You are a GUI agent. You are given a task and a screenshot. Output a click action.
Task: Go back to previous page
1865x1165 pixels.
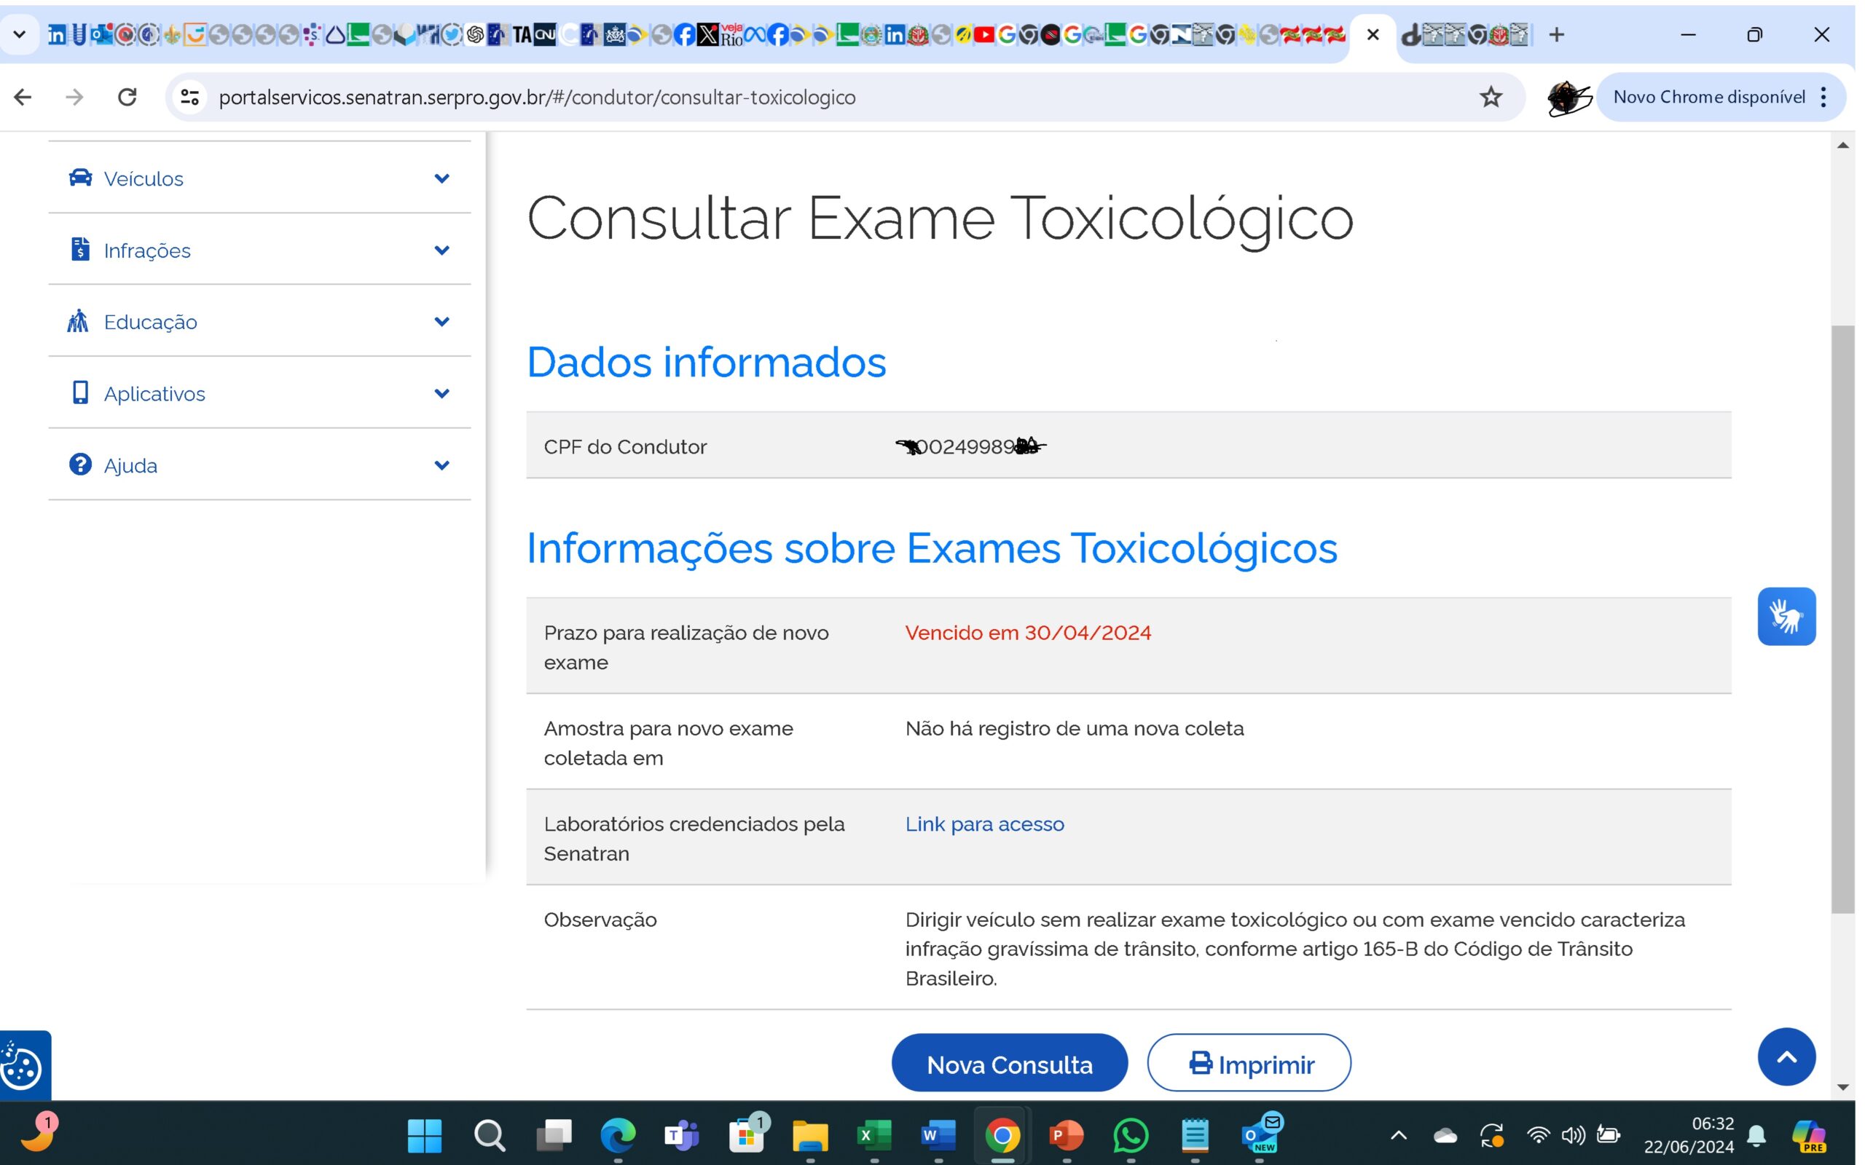[23, 97]
